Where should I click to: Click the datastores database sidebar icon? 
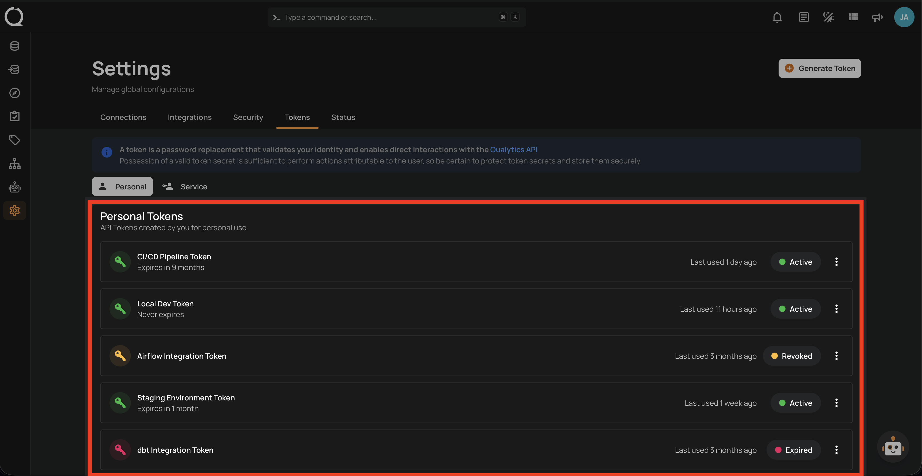coord(15,46)
